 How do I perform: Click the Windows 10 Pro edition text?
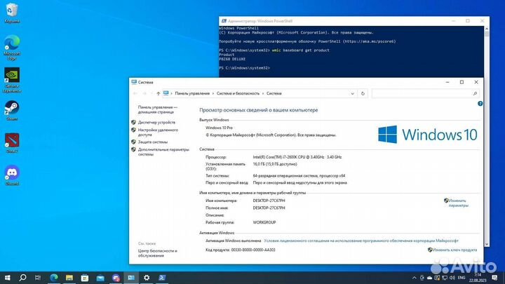pyautogui.click(x=219, y=128)
